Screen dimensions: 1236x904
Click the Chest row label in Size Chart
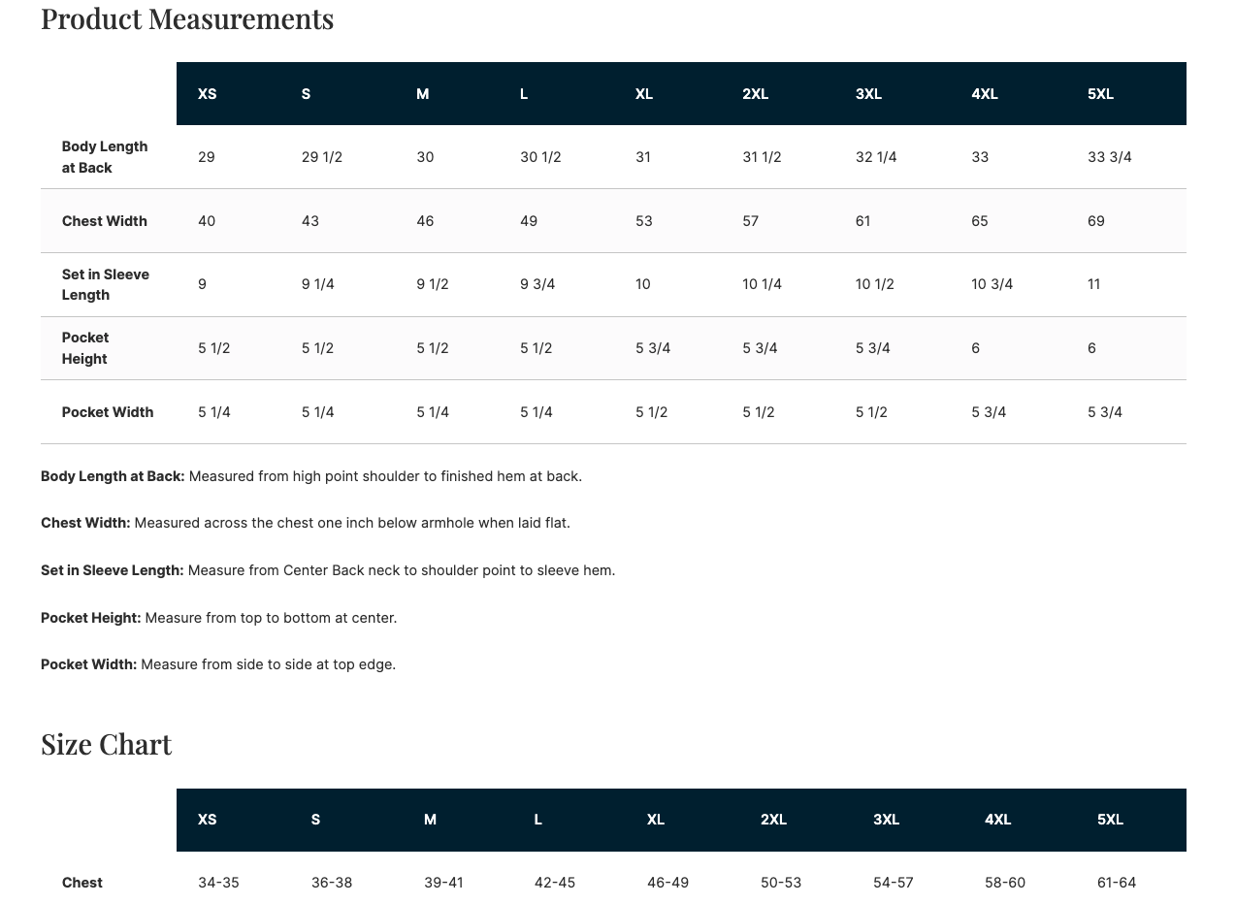82,883
